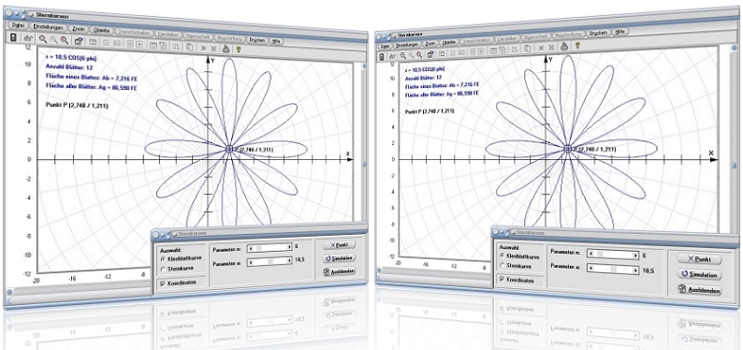Click Parameter a slider in right dialog
The width and height of the screenshot is (743, 350).
point(613,268)
